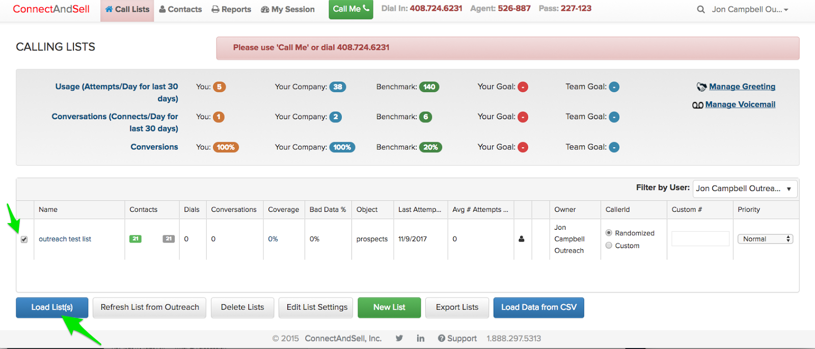Open the My Session tab
Screen dimensions: 815x349
tap(288, 9)
